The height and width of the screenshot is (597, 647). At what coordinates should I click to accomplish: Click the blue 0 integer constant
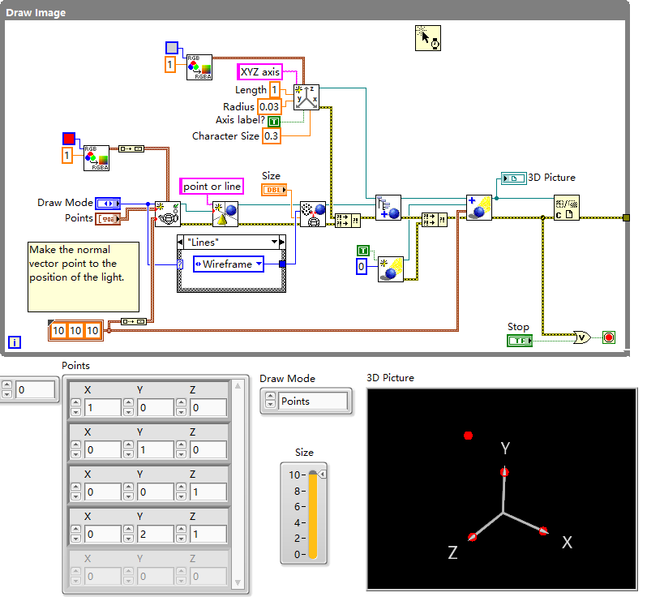[361, 266]
